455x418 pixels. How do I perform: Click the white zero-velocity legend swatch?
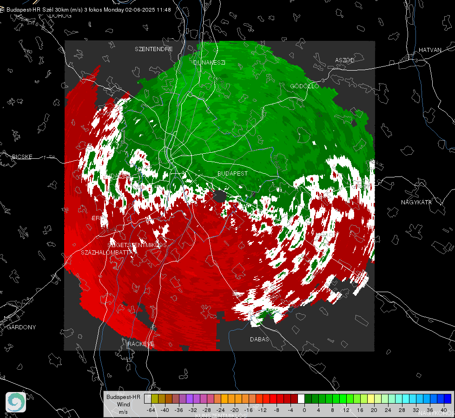coord(301,399)
